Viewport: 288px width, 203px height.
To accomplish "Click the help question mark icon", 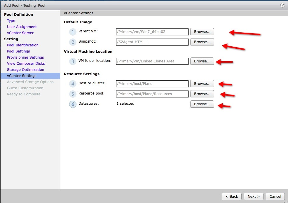I will [x=282, y=5].
